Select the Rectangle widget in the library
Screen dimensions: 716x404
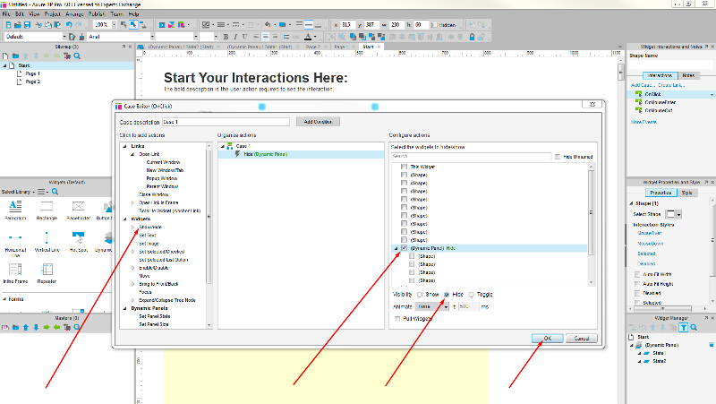pyautogui.click(x=47, y=211)
